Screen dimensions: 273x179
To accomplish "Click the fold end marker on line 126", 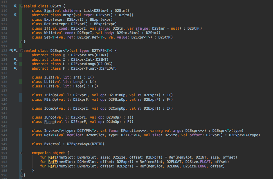I will coord(21,42).
